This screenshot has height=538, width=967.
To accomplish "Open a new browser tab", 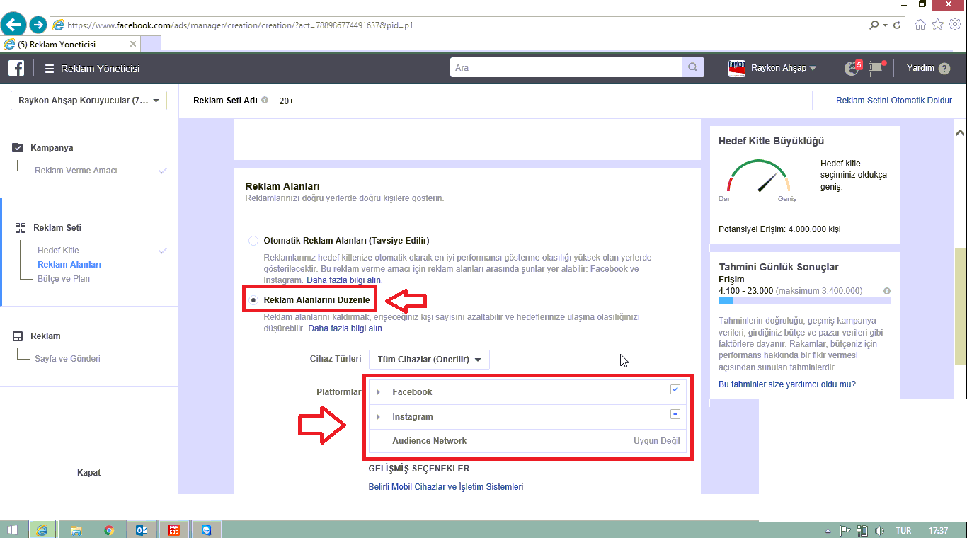I will [x=151, y=44].
